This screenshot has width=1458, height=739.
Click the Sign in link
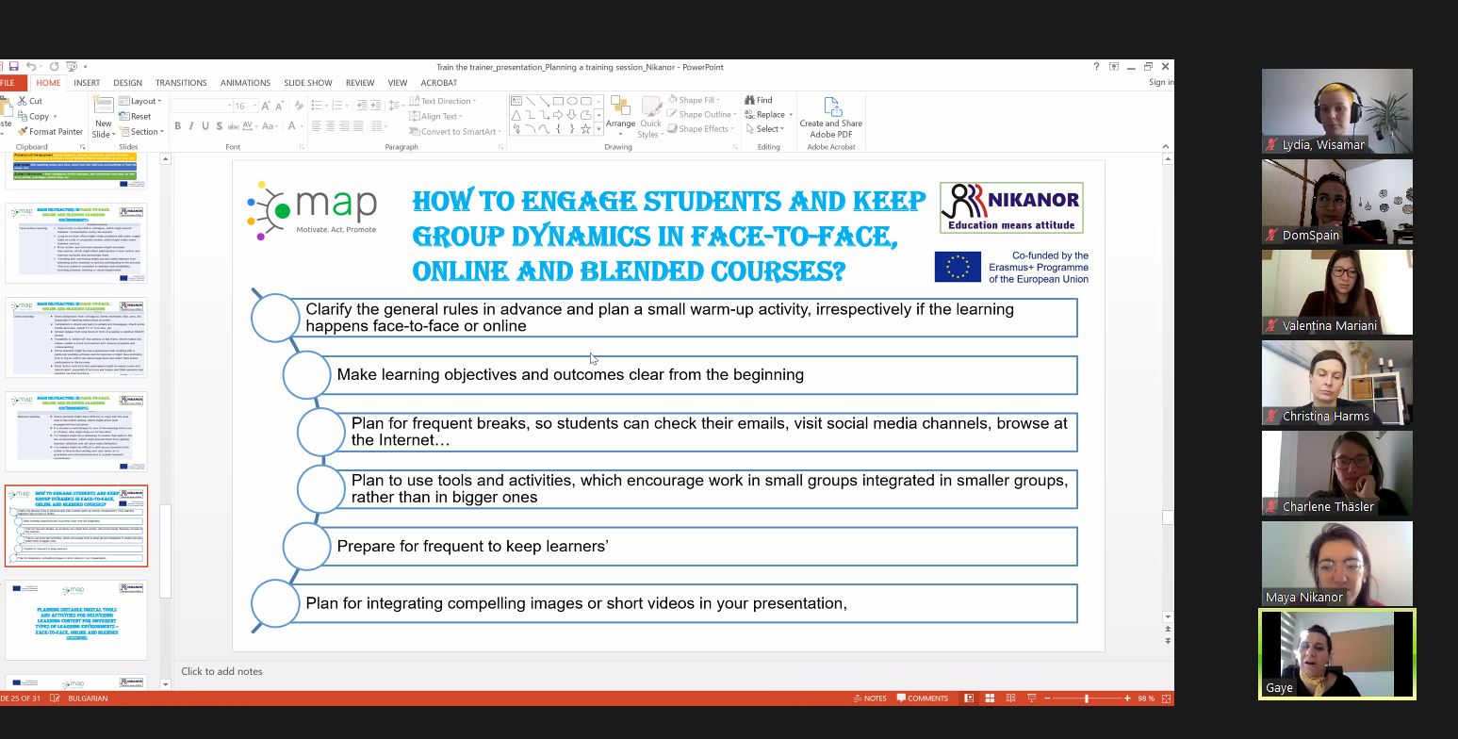click(1160, 83)
